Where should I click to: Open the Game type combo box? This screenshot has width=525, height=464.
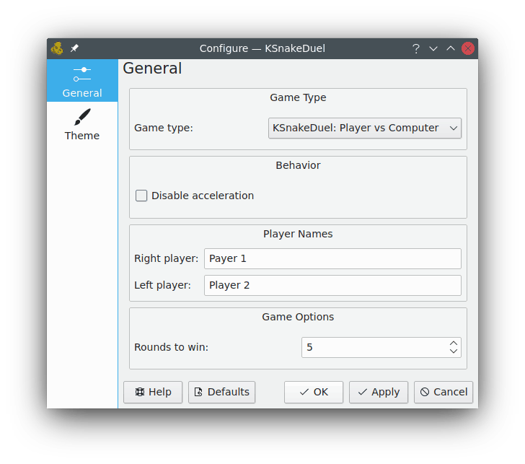point(365,128)
